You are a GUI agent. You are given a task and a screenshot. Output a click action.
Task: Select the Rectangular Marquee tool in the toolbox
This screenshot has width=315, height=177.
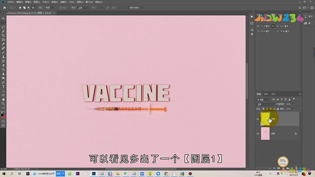click(x=3, y=22)
